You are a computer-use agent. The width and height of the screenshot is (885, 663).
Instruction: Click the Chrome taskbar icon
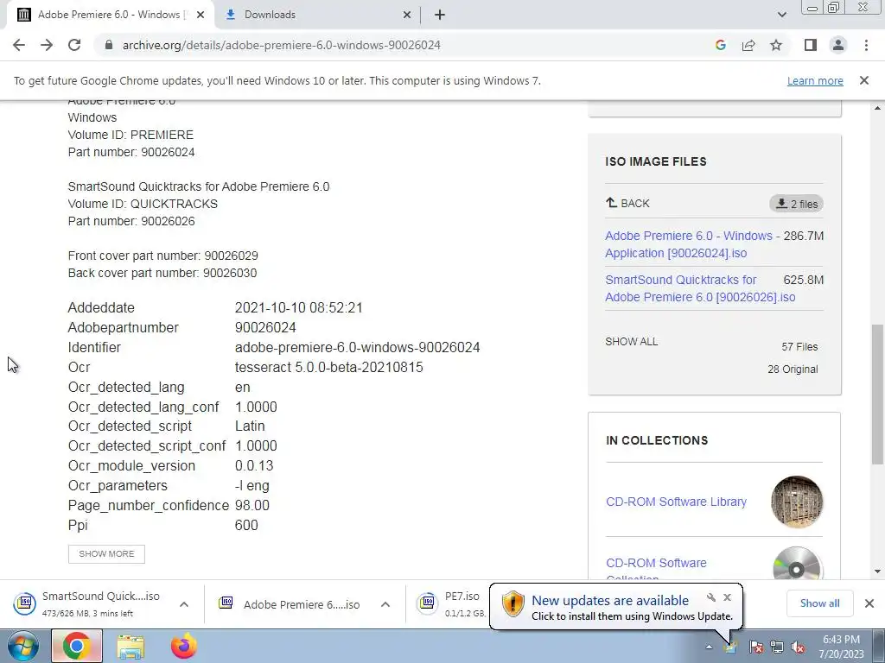77,647
